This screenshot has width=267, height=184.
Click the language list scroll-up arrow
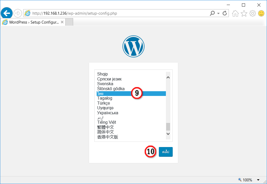(x=168, y=78)
